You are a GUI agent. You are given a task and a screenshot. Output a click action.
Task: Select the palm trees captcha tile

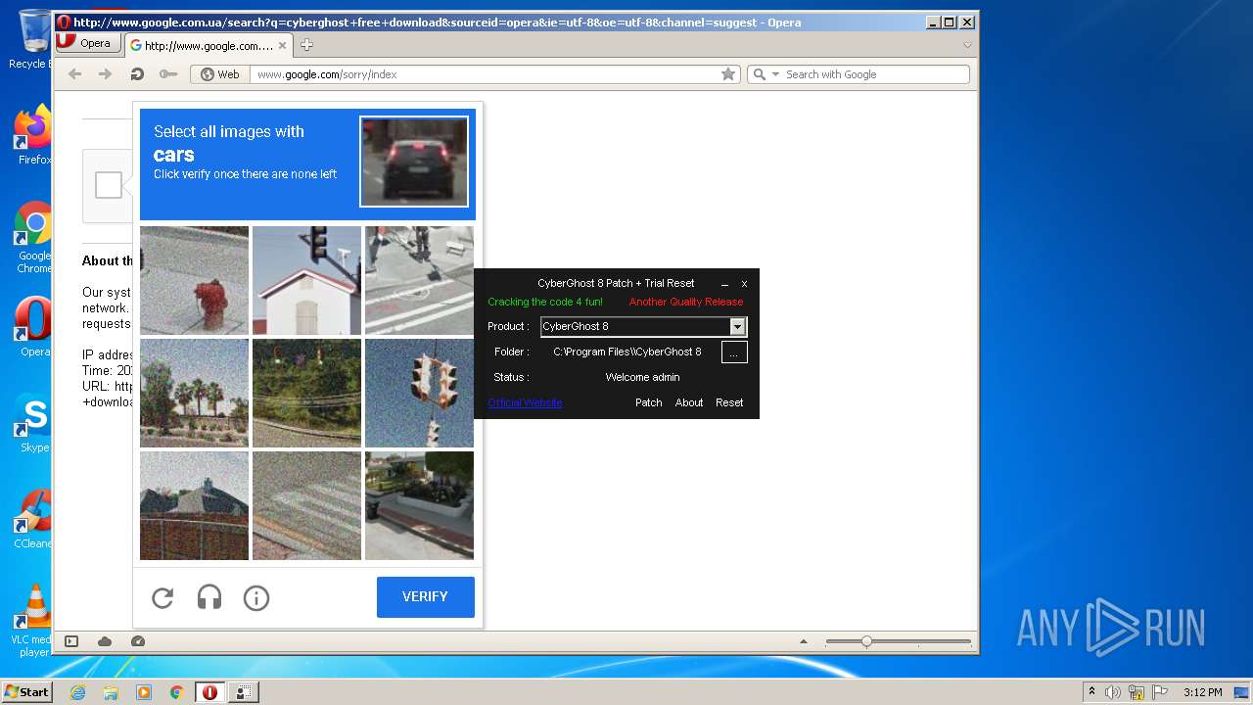pyautogui.click(x=194, y=393)
